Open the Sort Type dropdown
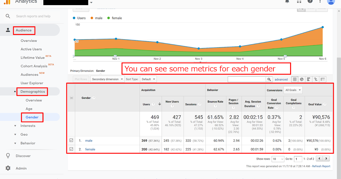This screenshot has width=341, height=179. tap(148, 79)
